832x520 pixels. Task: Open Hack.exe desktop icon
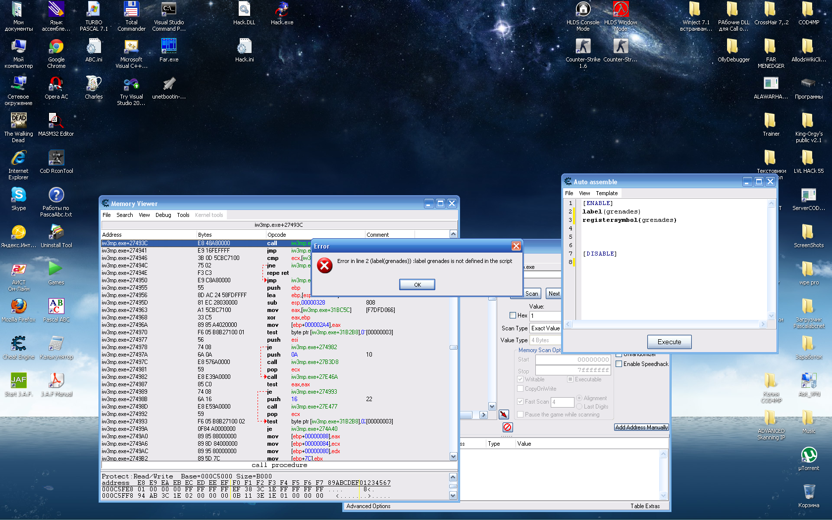coord(282,13)
